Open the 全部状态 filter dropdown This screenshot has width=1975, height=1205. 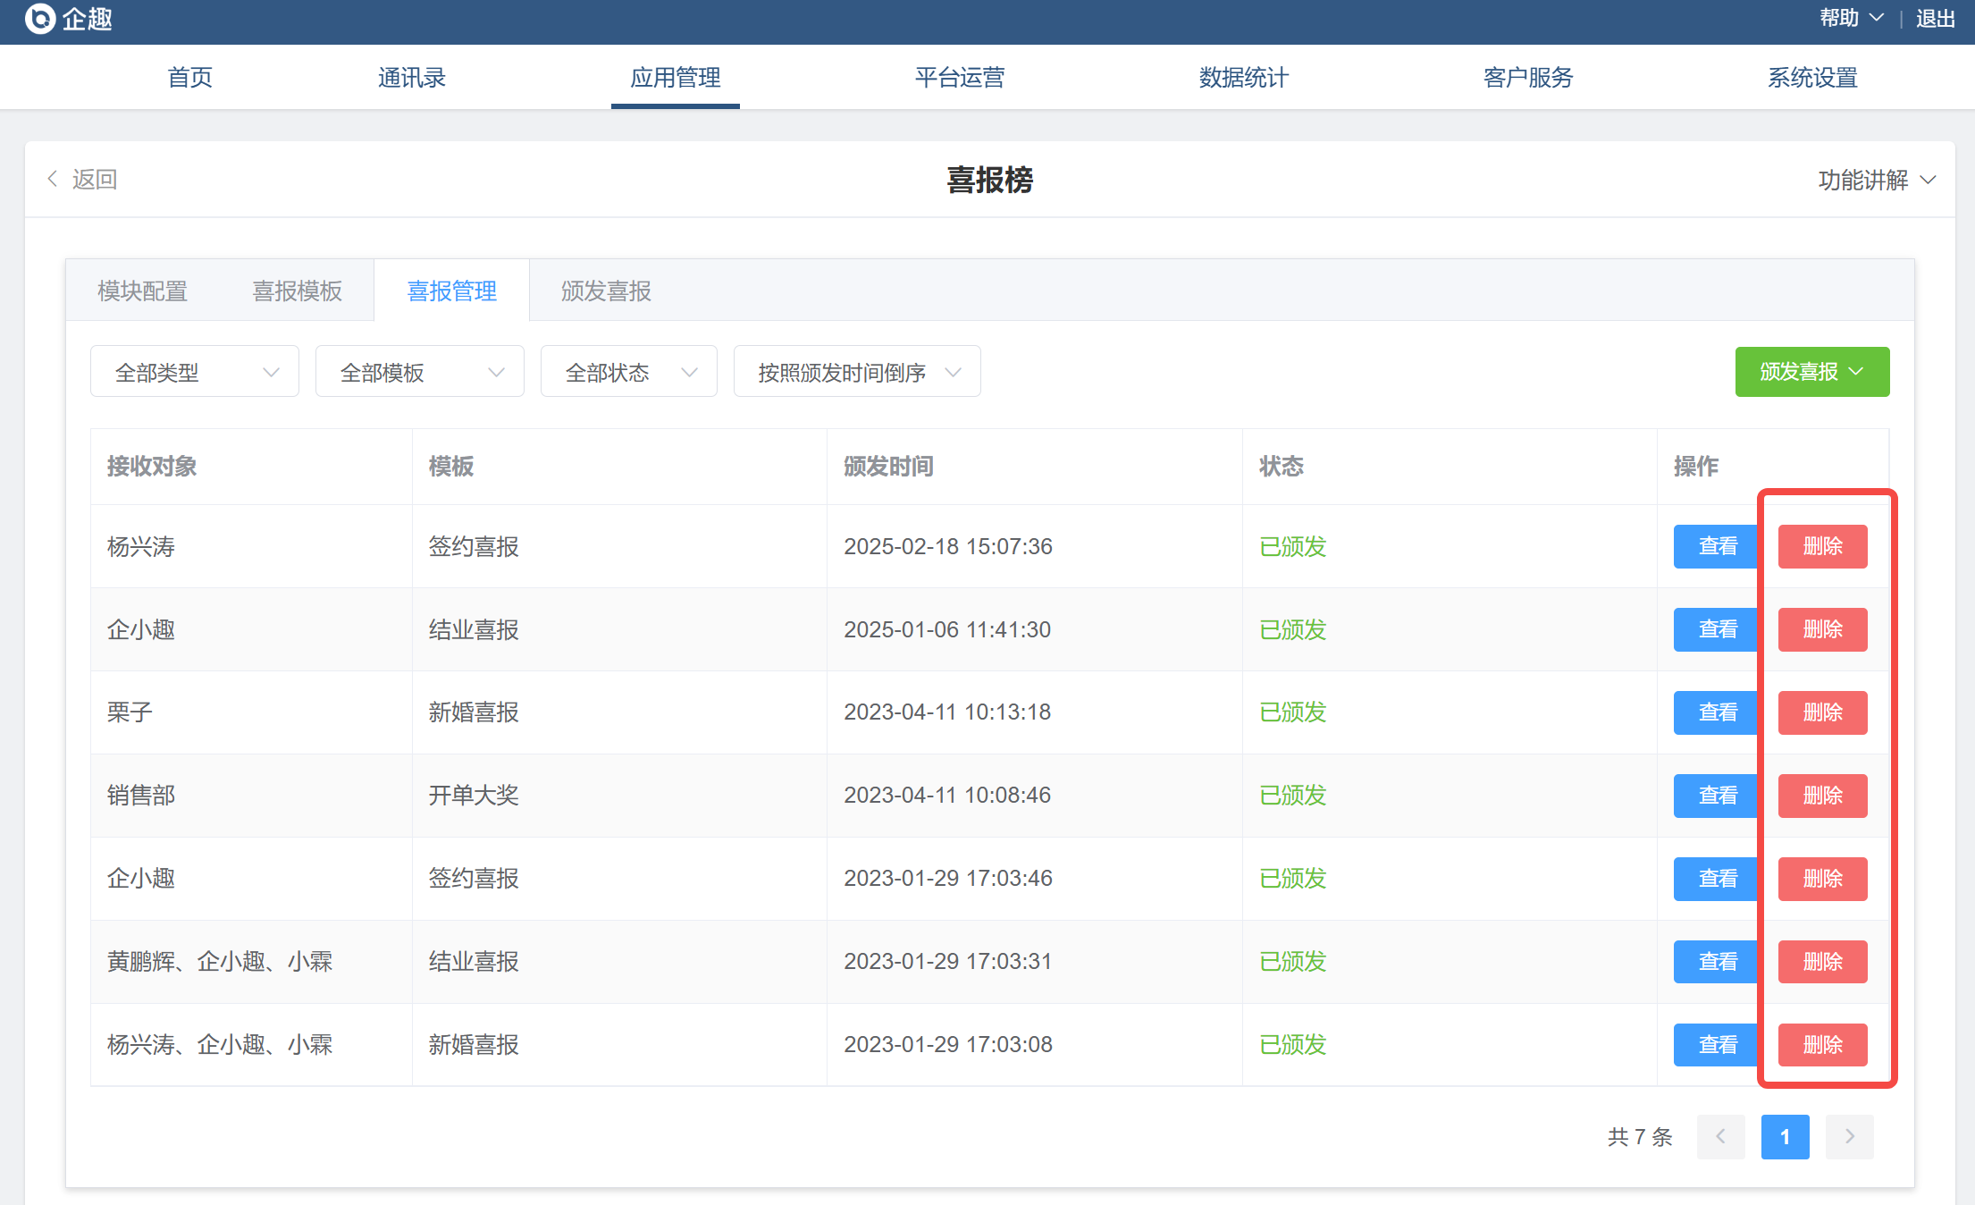pos(628,372)
